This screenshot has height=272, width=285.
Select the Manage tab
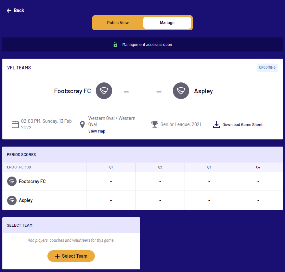(x=167, y=23)
